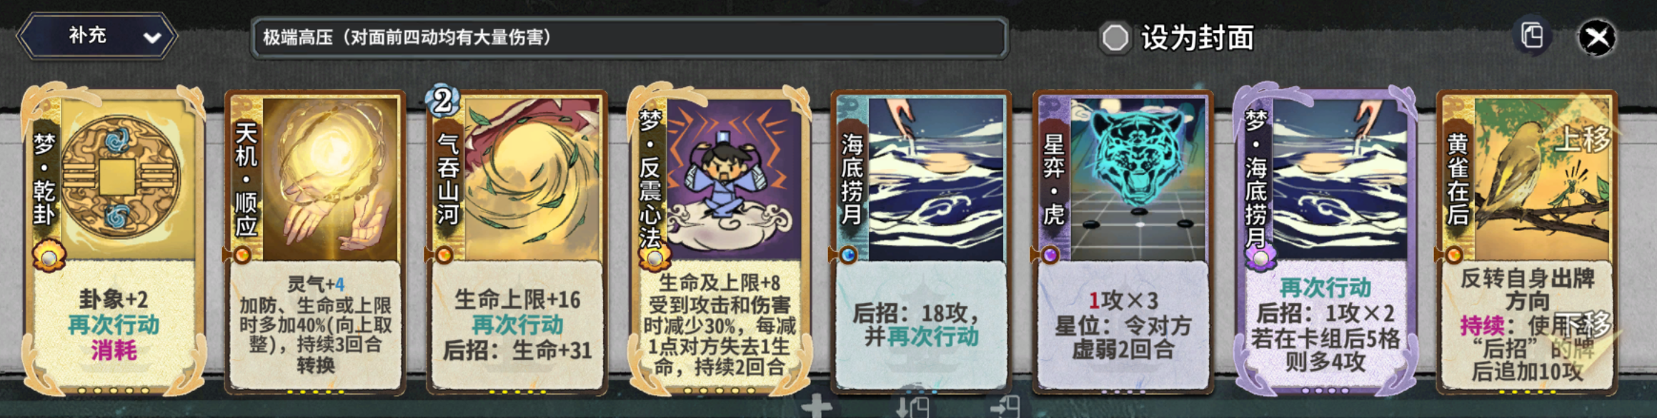The image size is (1657, 418).
Task: Click the copy deck icon
Action: click(1531, 36)
